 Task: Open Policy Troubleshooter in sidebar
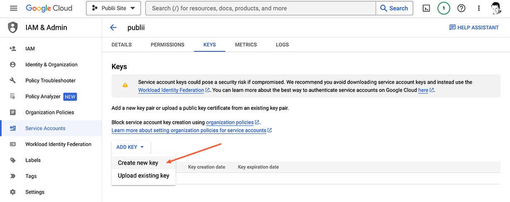click(50, 80)
